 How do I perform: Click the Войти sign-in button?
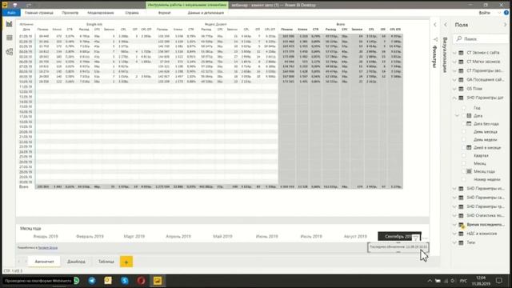click(x=485, y=13)
